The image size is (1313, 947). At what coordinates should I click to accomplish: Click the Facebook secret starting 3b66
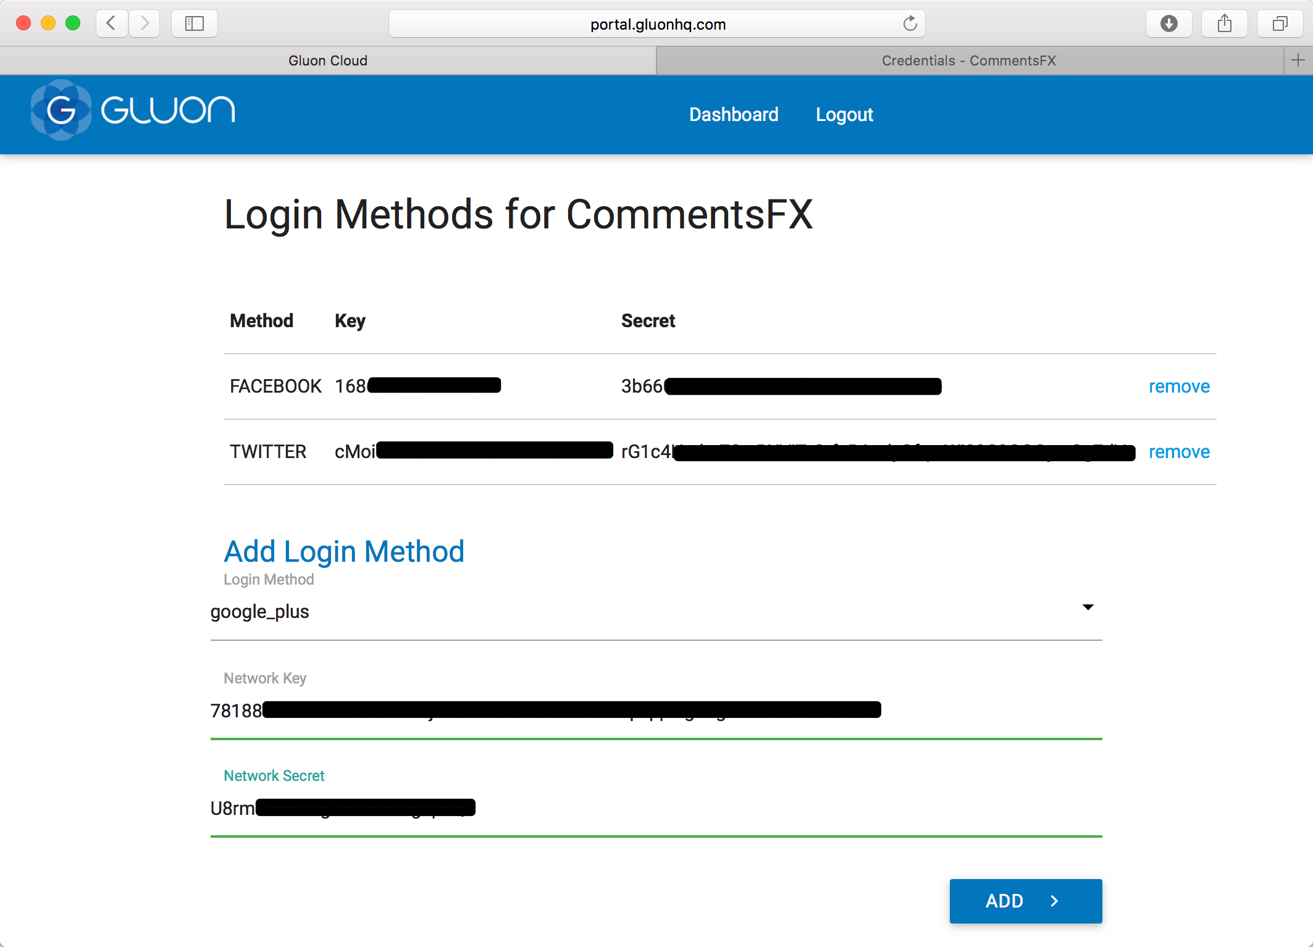[x=781, y=386]
